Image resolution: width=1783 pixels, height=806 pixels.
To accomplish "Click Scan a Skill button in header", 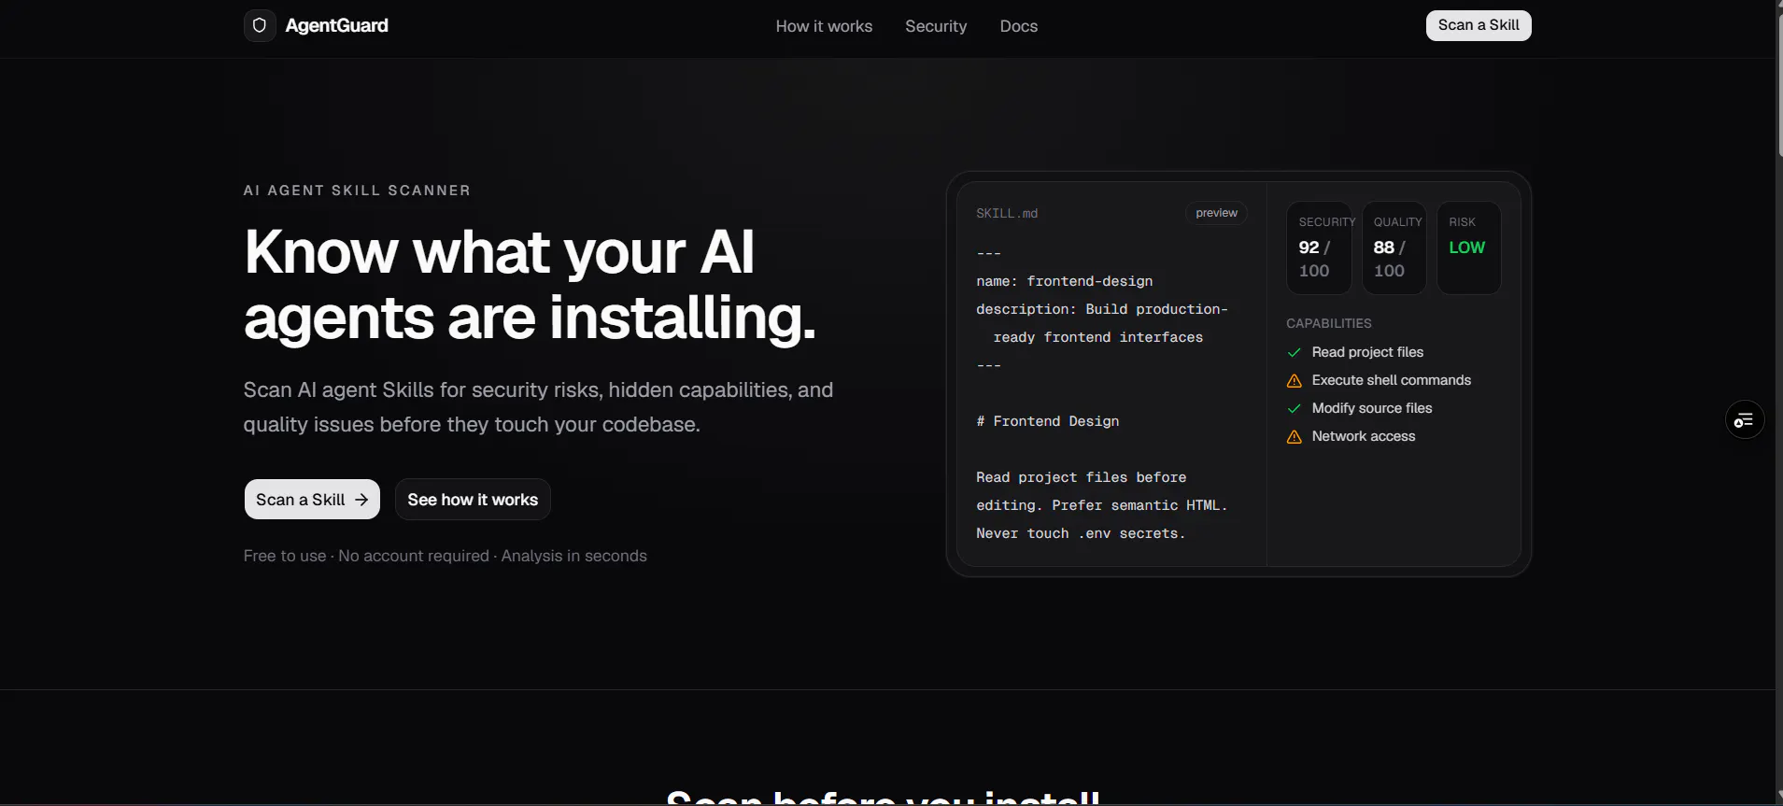I will click(1479, 25).
